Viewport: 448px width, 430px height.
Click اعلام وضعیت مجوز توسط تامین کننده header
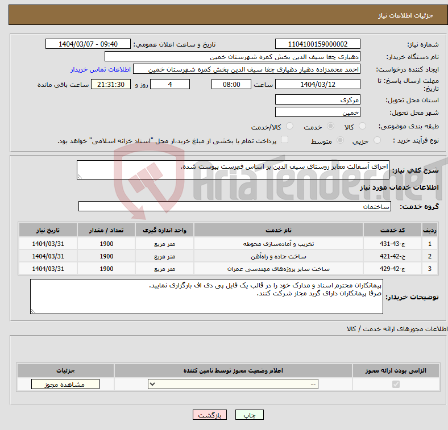pyautogui.click(x=233, y=370)
